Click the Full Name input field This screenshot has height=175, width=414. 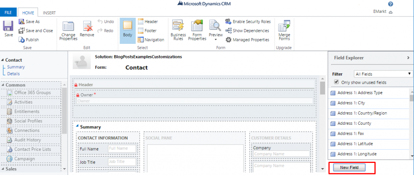click(x=122, y=148)
